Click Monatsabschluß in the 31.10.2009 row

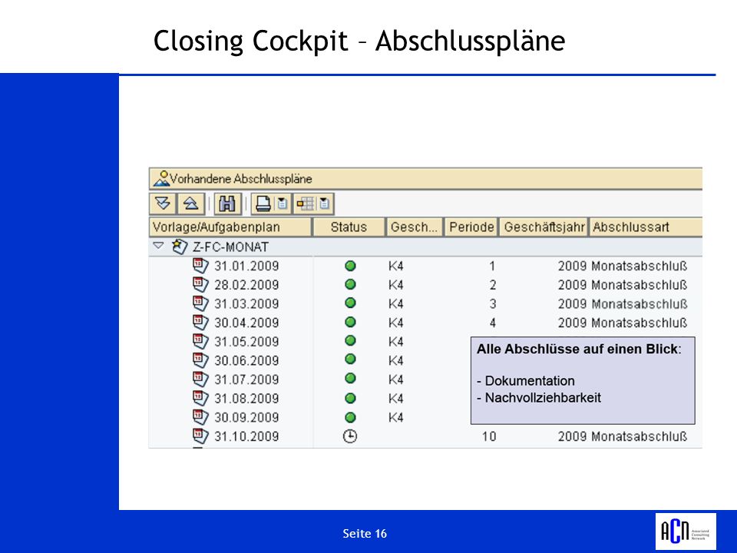tap(640, 436)
